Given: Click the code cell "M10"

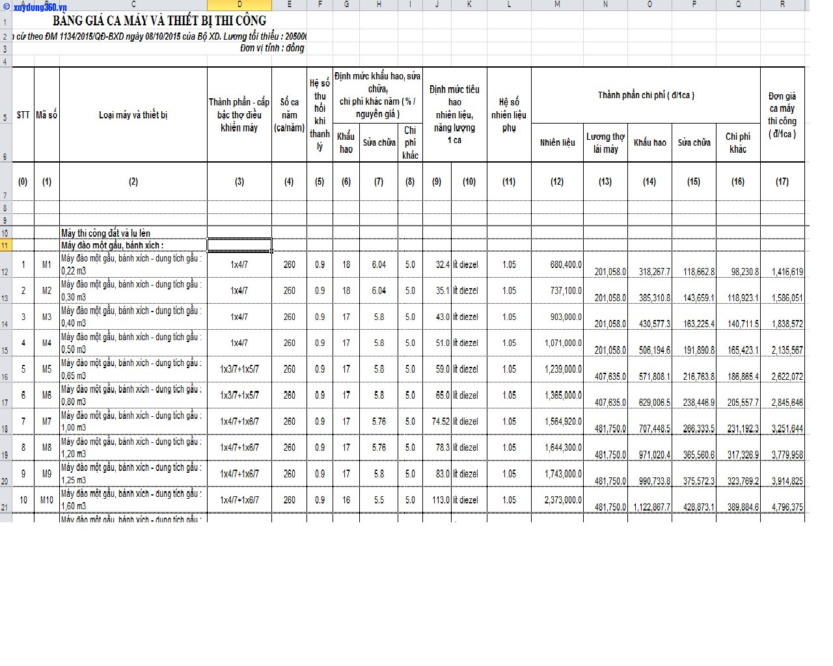Looking at the screenshot, I should (47, 500).
